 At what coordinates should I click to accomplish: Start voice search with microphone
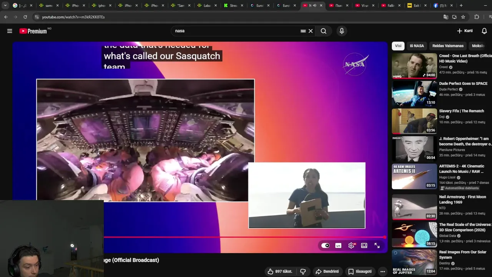342,31
